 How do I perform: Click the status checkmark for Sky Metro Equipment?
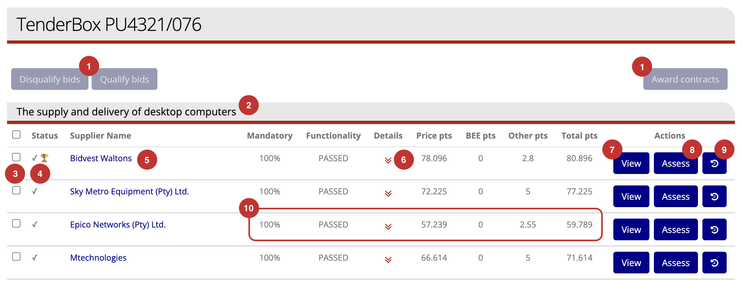click(x=35, y=192)
